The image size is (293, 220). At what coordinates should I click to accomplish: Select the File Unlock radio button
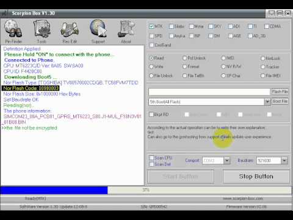[151, 76]
